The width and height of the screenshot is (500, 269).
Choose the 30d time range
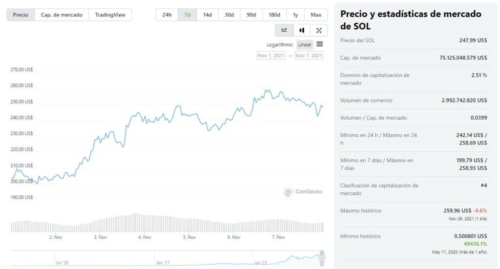click(x=229, y=15)
